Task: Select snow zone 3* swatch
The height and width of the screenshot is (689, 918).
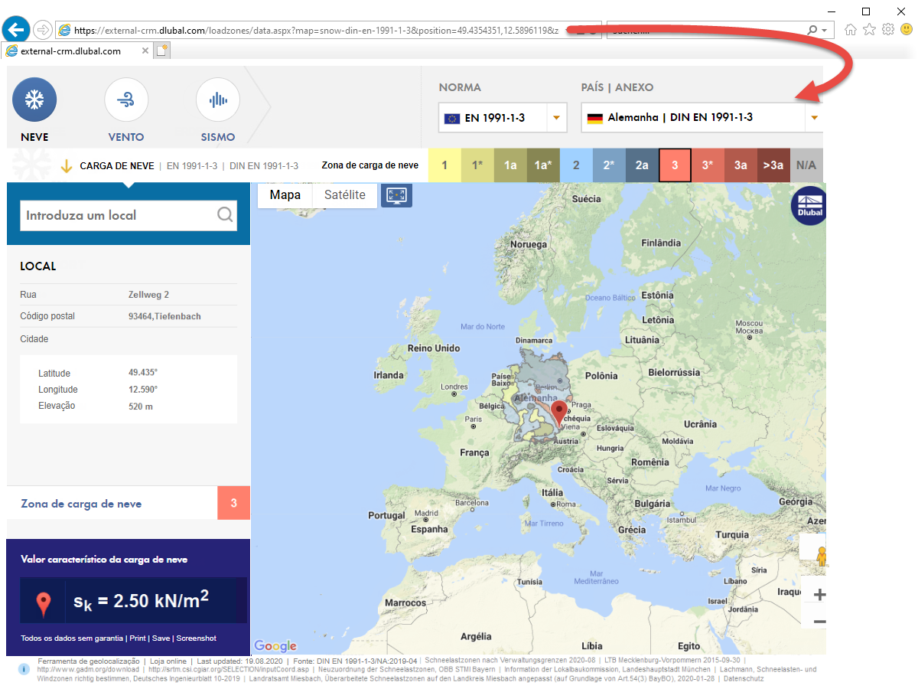Action: [708, 165]
